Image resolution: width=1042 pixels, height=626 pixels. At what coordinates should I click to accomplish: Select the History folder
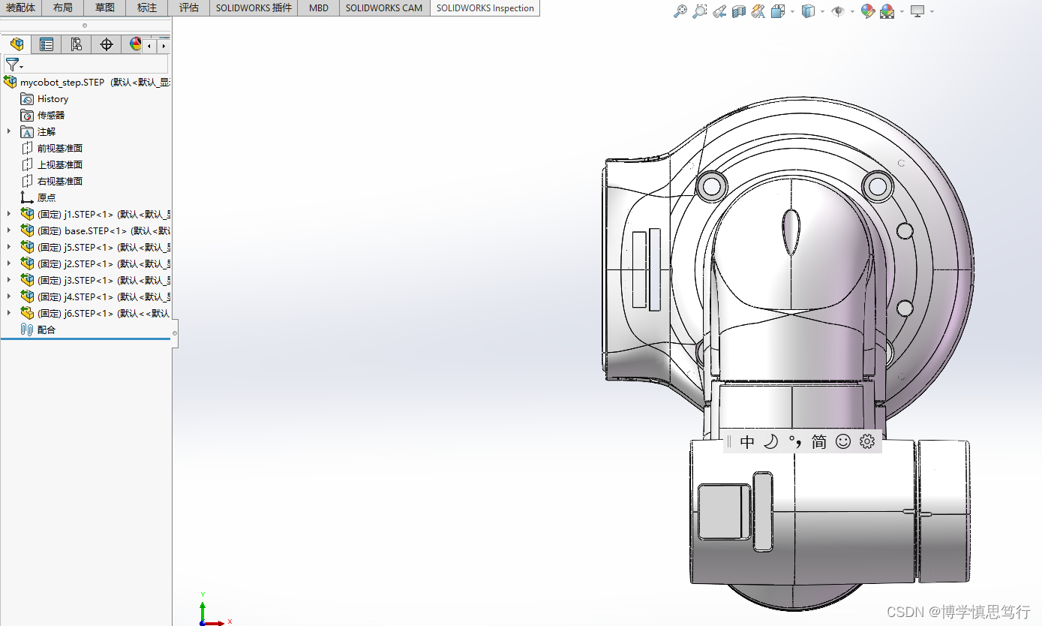[45, 98]
